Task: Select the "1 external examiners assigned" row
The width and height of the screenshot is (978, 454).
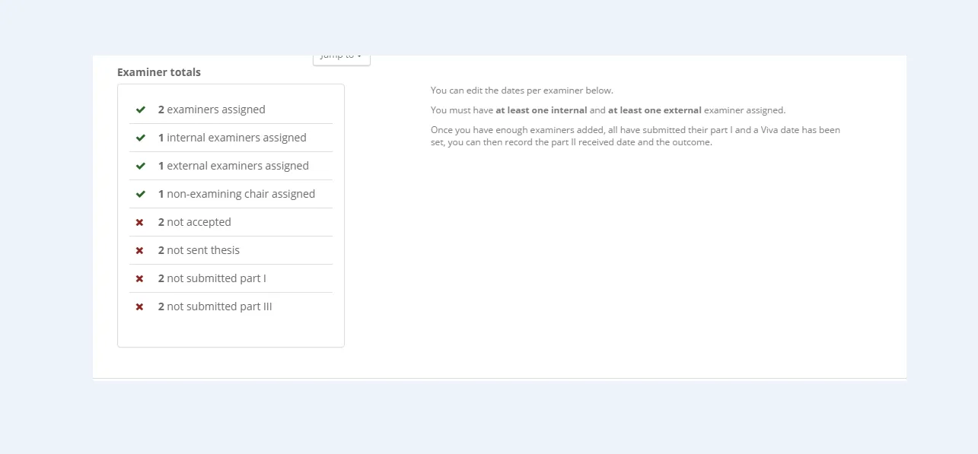Action: [234, 165]
